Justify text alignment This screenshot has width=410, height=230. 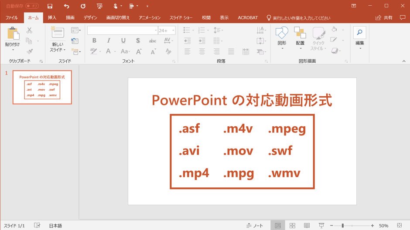click(231, 51)
